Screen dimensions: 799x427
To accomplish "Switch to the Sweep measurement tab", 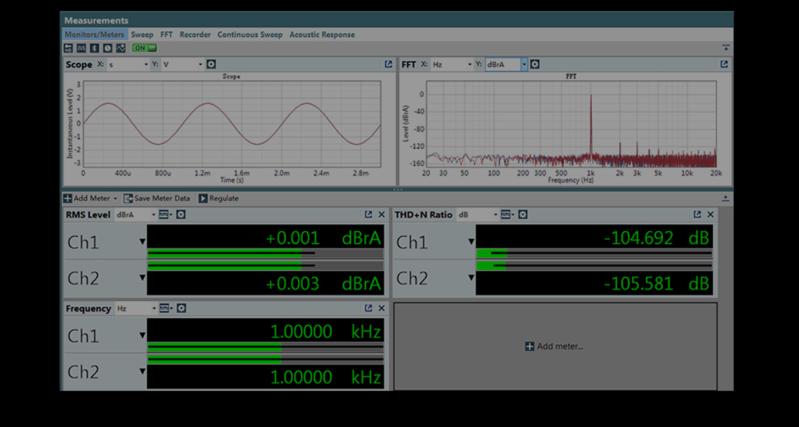I will [142, 35].
